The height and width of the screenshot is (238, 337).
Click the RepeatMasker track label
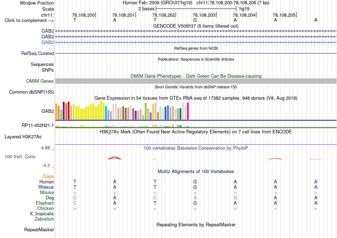(39, 229)
